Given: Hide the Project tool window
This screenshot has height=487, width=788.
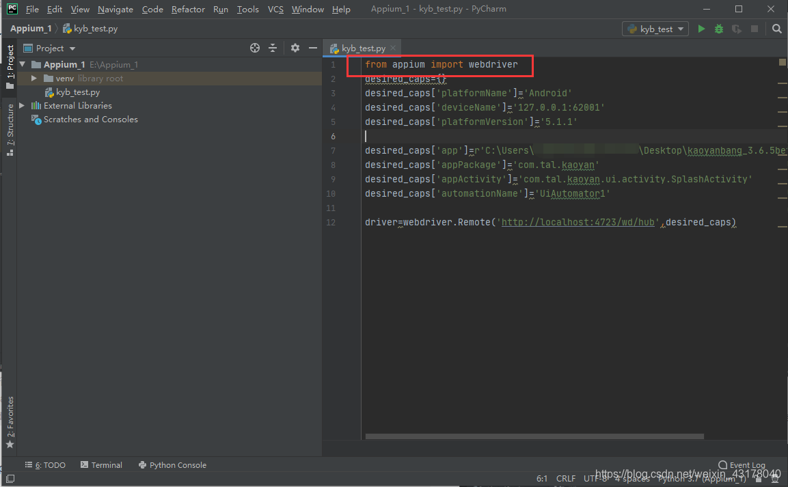Looking at the screenshot, I should (x=312, y=48).
